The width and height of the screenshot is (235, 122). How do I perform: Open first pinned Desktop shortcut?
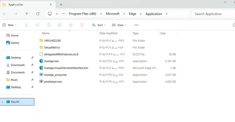14,58
